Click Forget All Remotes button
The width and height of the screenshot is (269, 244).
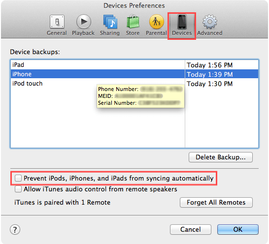pyautogui.click(x=216, y=202)
